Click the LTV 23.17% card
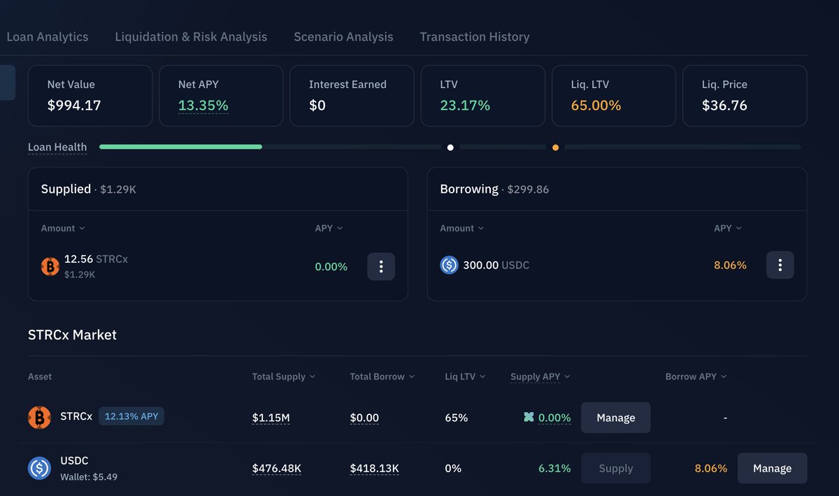The image size is (839, 496). pyautogui.click(x=483, y=96)
